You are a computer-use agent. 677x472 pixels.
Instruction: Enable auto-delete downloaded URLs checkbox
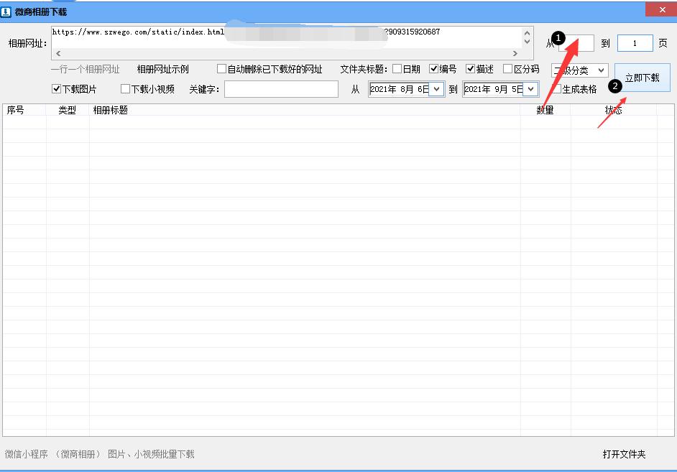click(x=221, y=70)
